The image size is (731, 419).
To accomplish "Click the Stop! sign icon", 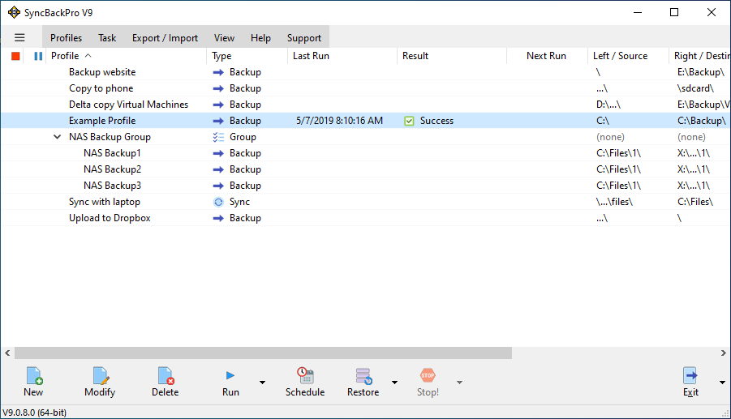I will point(428,375).
